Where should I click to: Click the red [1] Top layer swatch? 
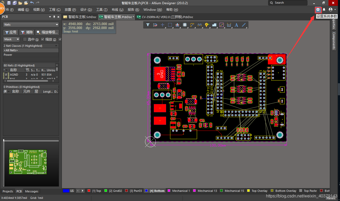[x=89, y=191]
